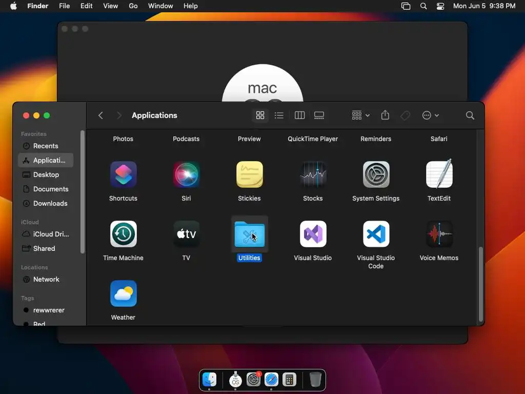Viewport: 525px width, 394px height.
Task: Open the Group By dropdown
Action: 360,115
